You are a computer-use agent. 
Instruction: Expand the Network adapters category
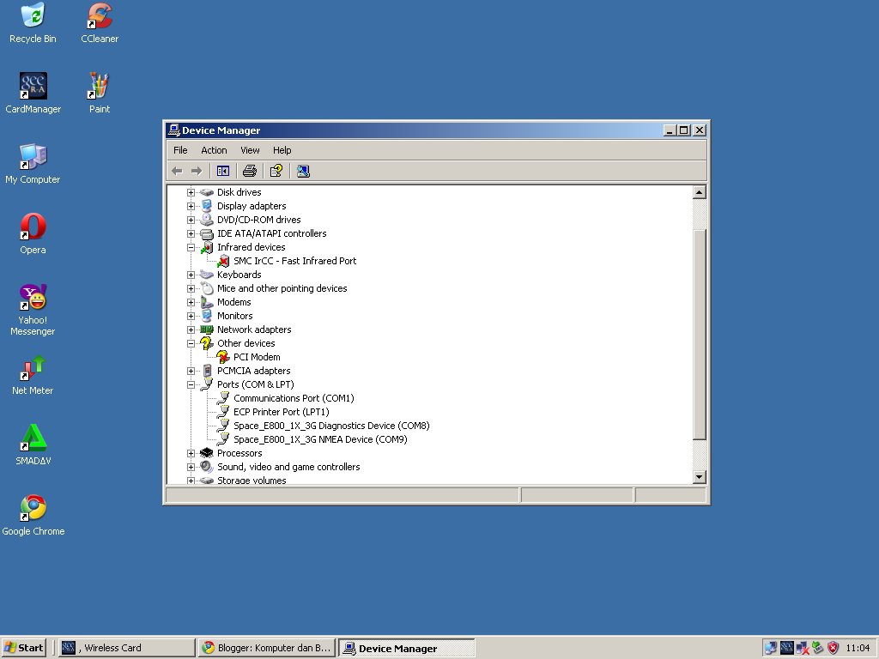click(191, 329)
